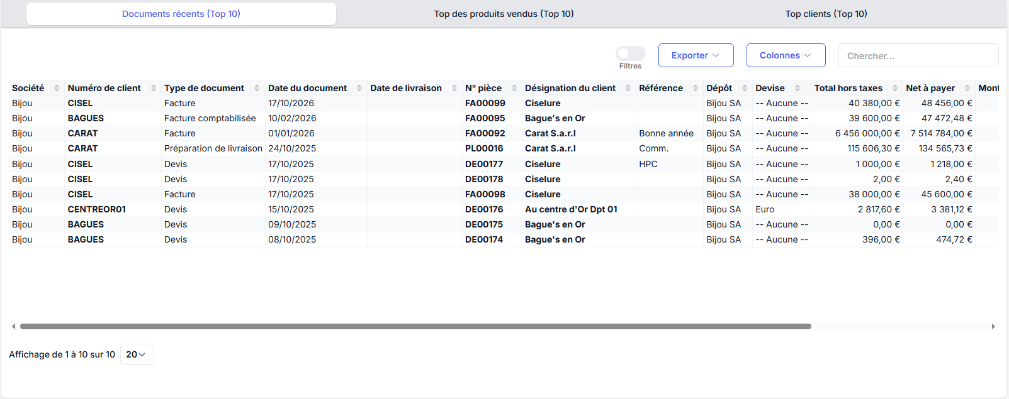
Task: Select piece DE00177
Action: coord(484,164)
